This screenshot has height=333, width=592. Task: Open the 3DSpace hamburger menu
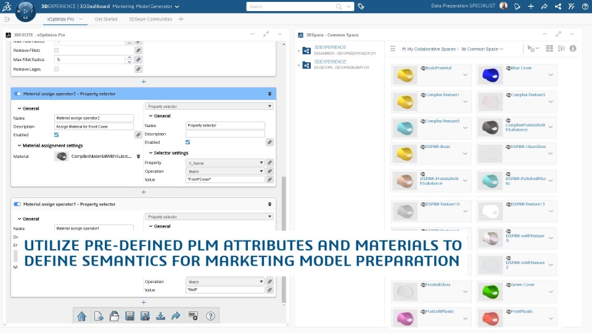click(393, 49)
